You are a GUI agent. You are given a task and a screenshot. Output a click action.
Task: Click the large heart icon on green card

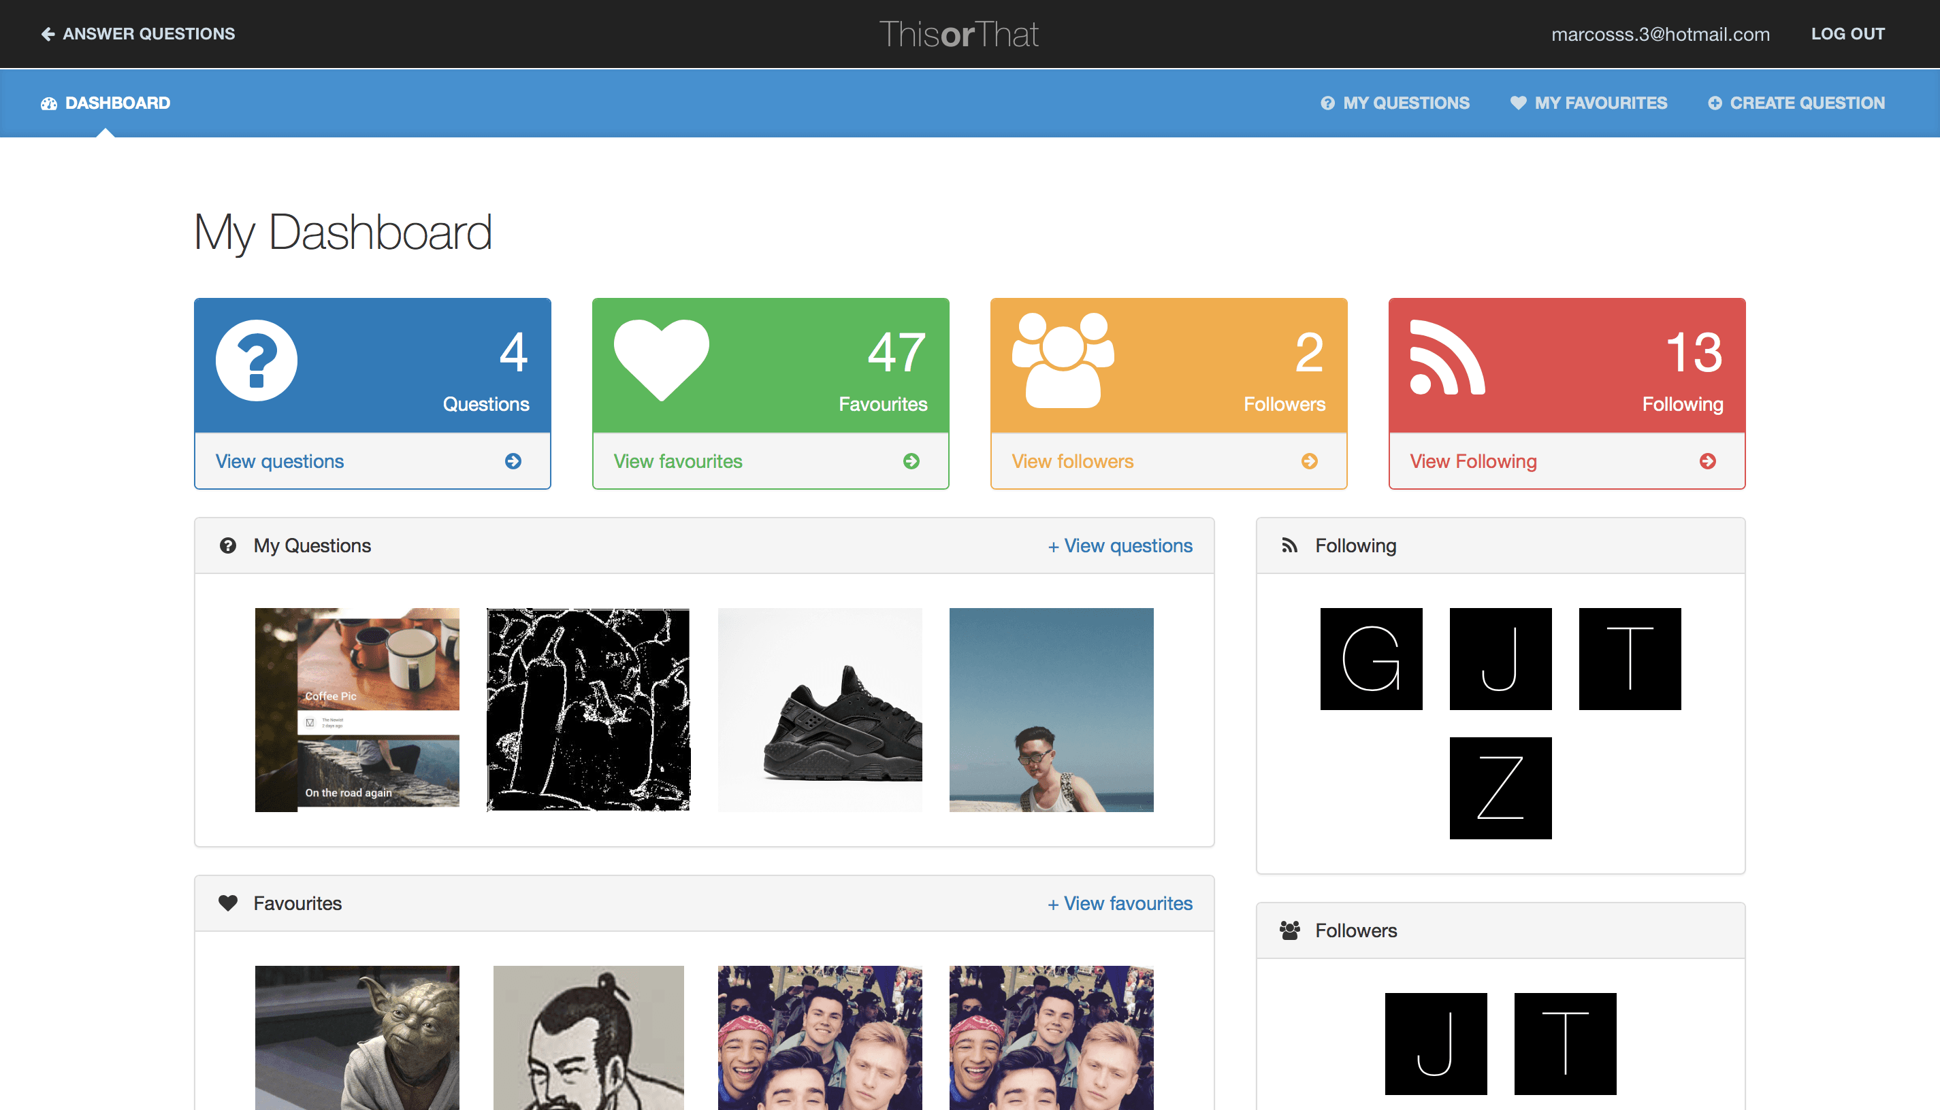point(662,360)
